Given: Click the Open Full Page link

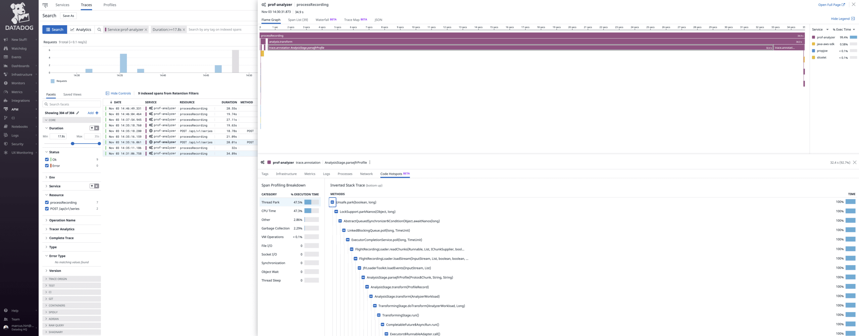Looking at the screenshot, I should (831, 5).
